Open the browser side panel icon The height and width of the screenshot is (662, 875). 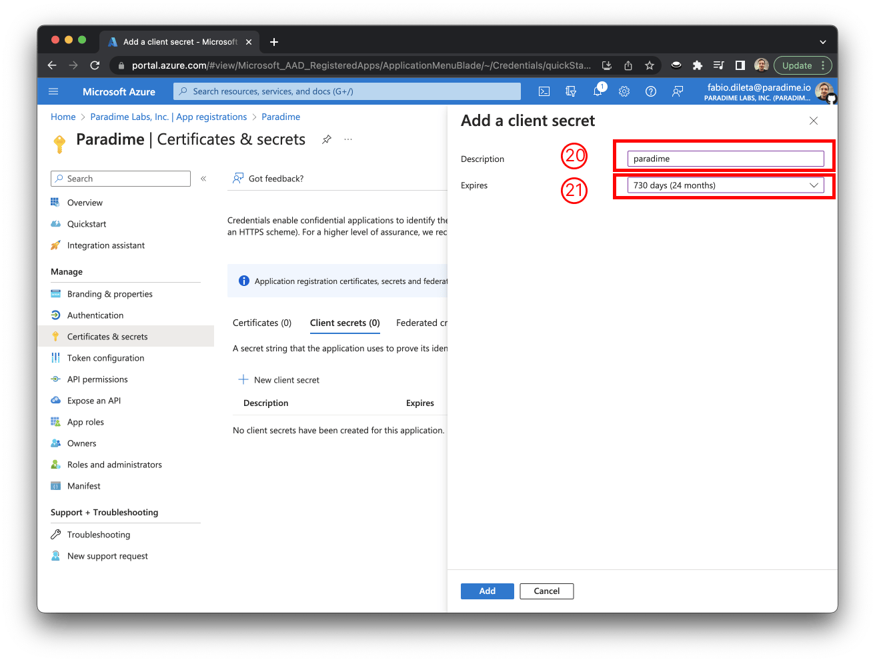point(740,65)
